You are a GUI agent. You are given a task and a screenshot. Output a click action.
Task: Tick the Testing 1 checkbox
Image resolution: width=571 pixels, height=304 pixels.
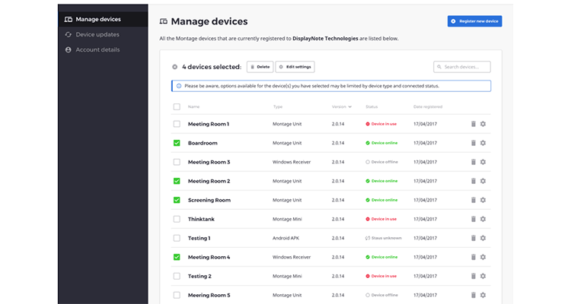(177, 238)
